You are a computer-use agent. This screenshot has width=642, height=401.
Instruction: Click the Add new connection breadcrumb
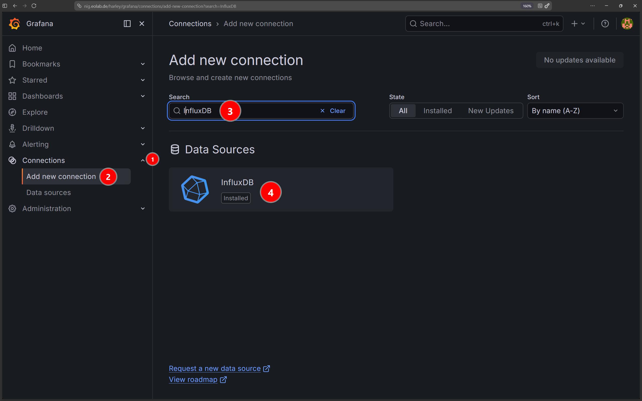(258, 24)
